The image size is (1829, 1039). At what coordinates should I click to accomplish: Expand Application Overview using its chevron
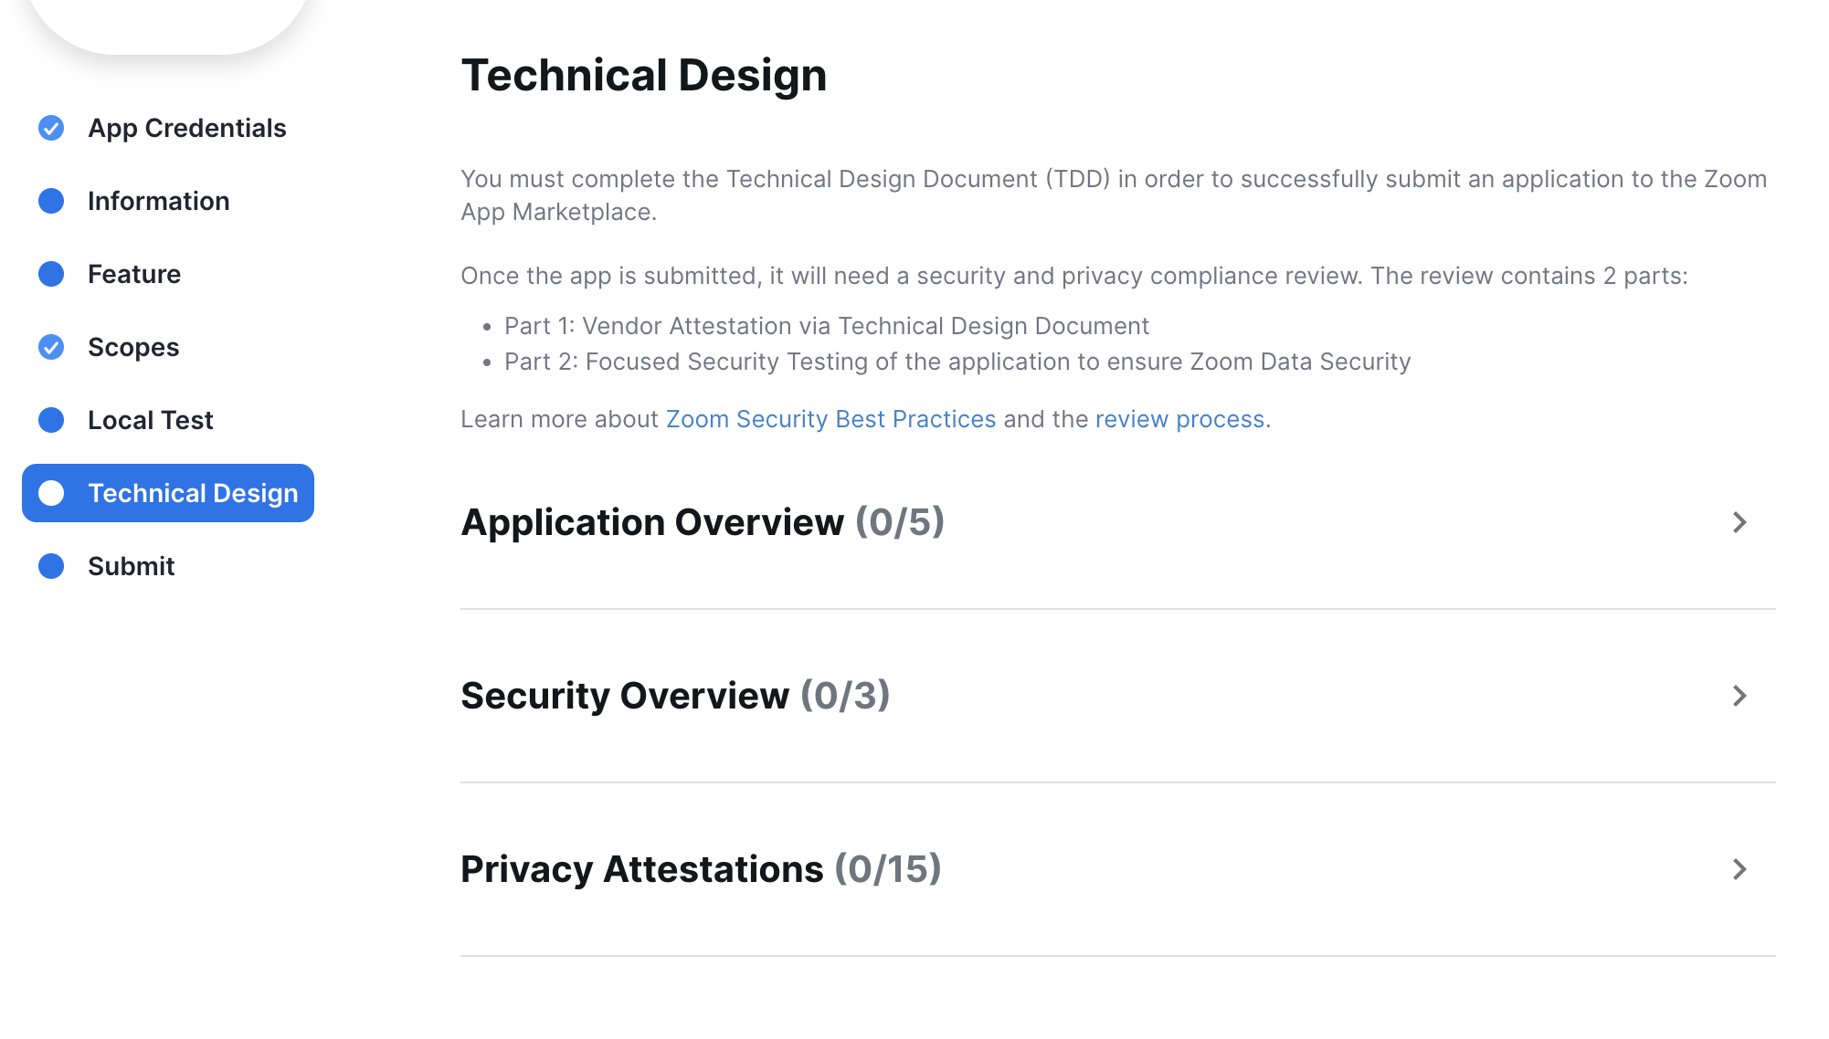pyautogui.click(x=1739, y=522)
